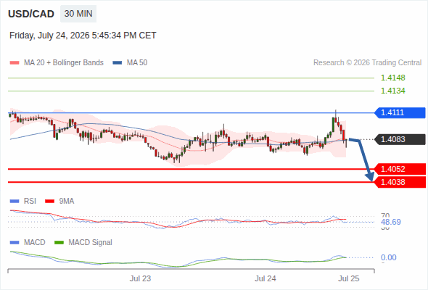428x290 pixels.
Task: Click the blue 1.4111 pivot price tag
Action: tap(400, 112)
